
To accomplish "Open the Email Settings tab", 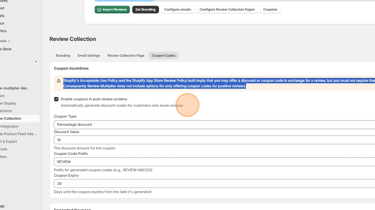I will [x=89, y=56].
